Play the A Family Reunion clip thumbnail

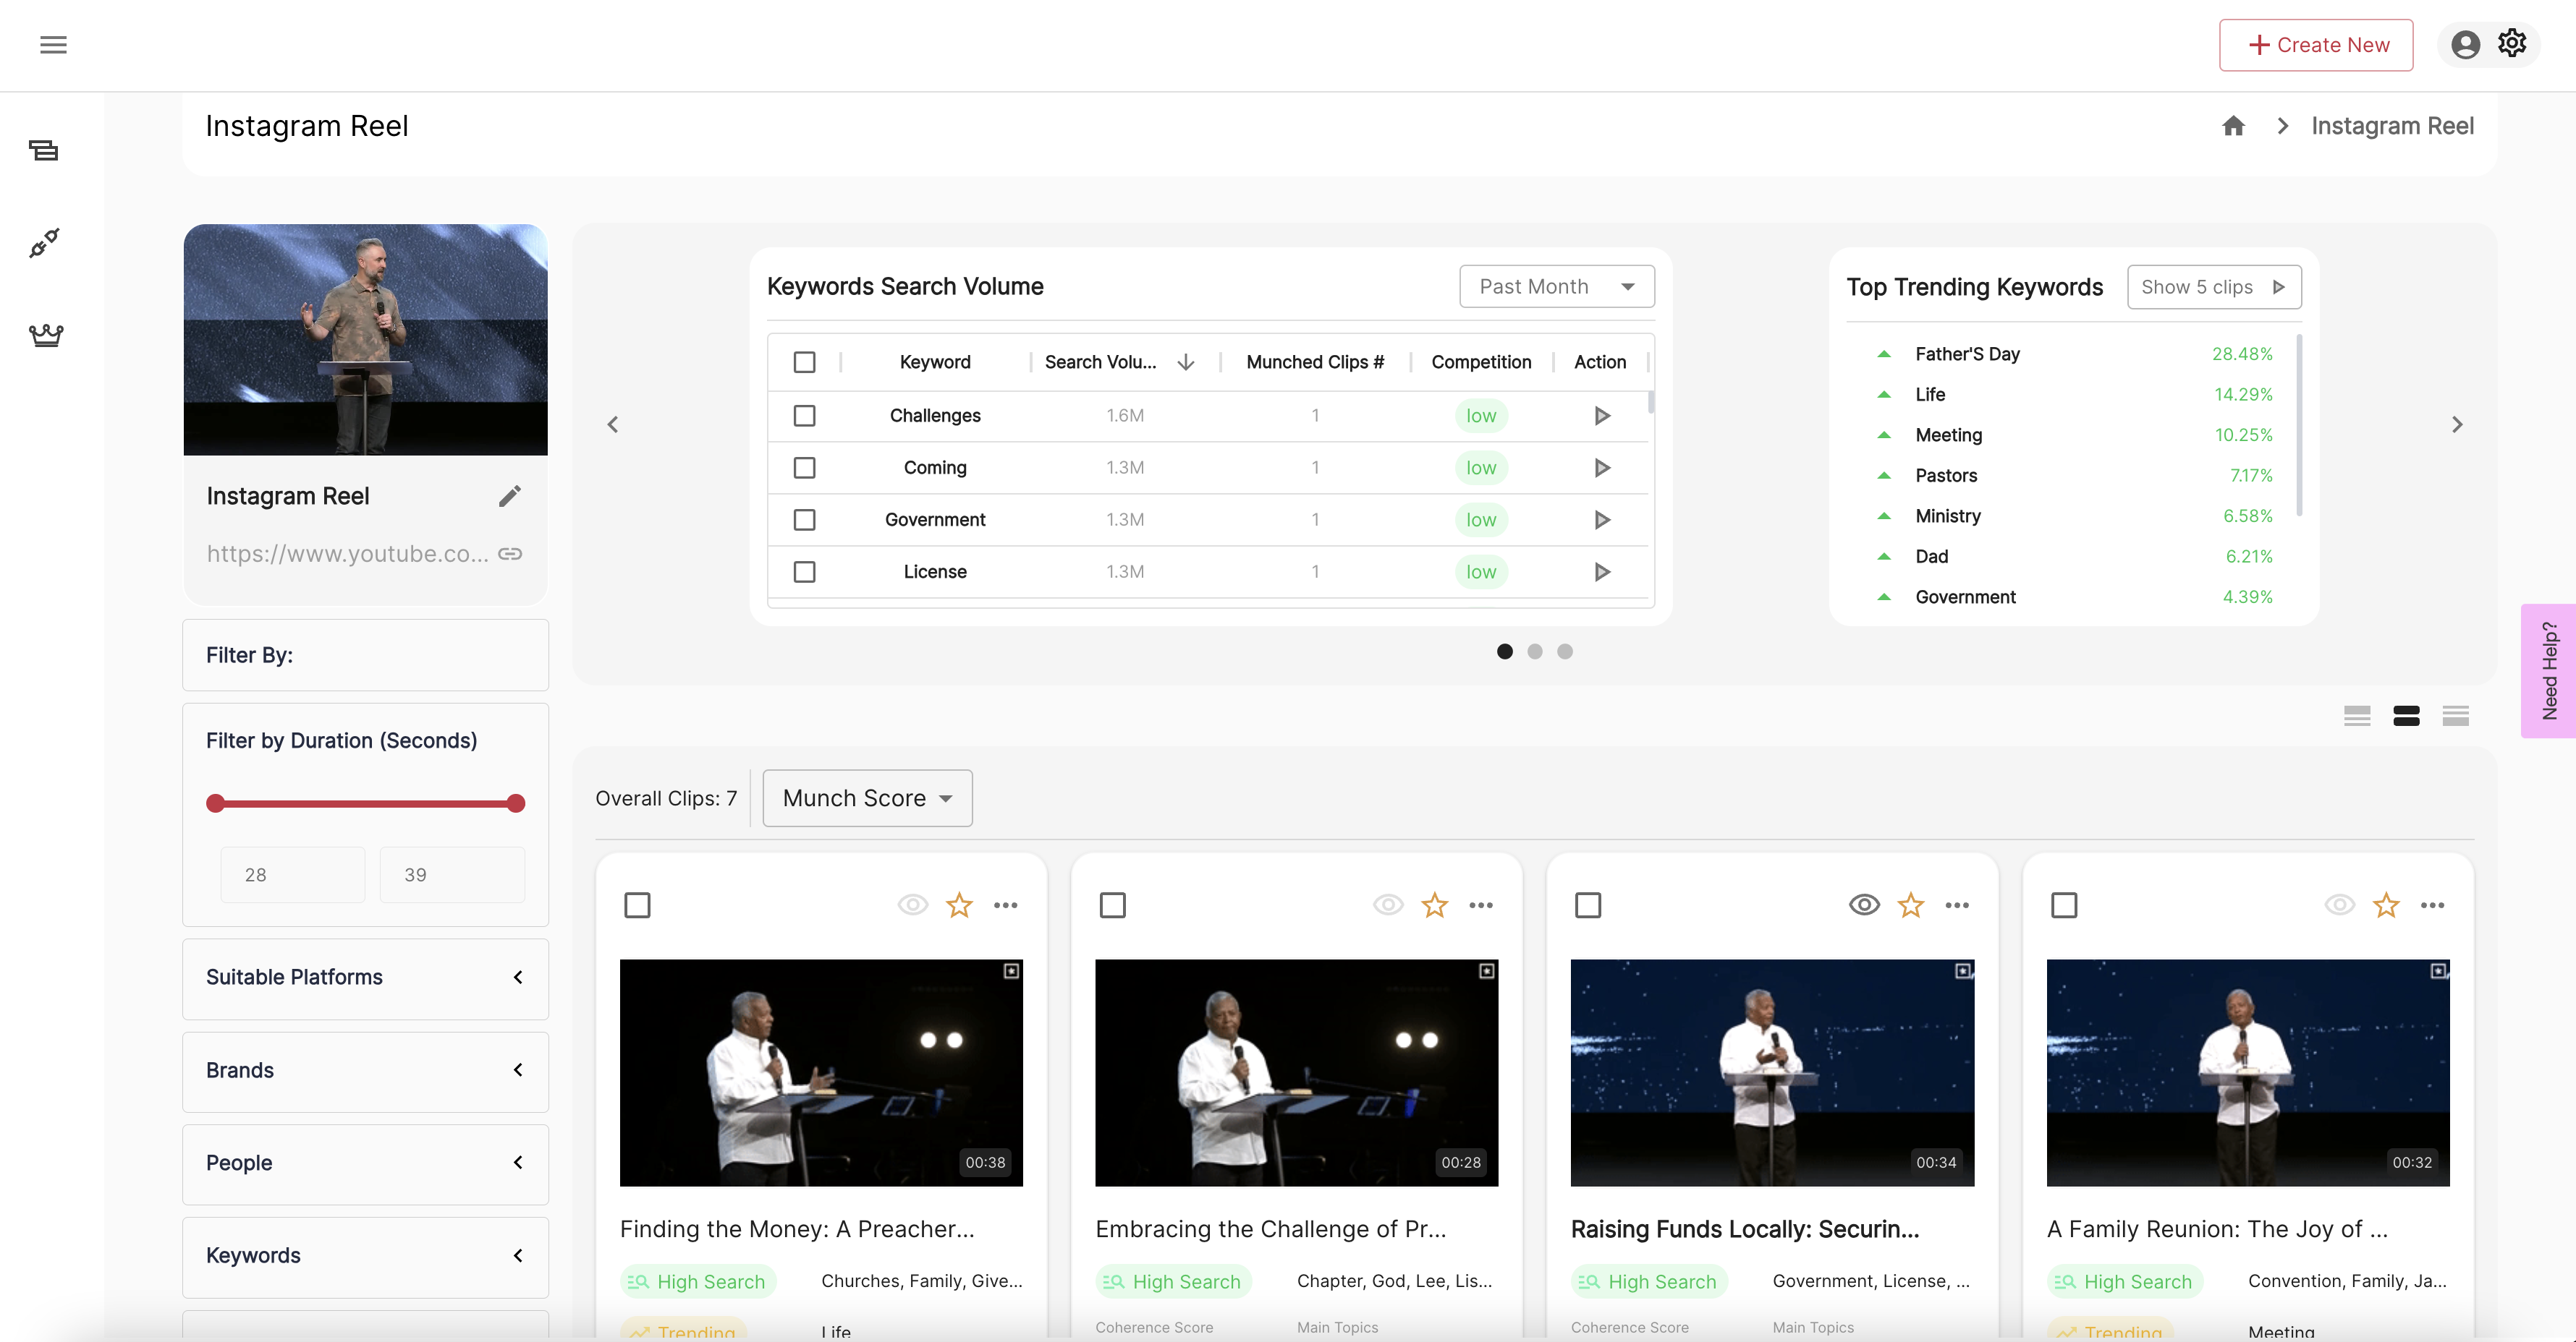2248,1073
